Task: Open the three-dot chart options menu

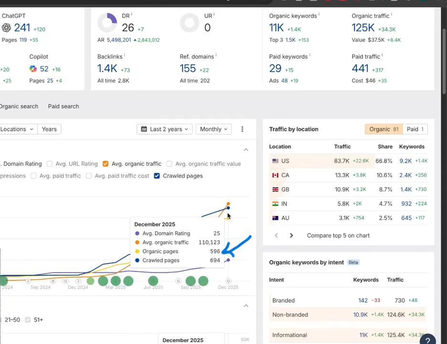Action: coord(242,129)
